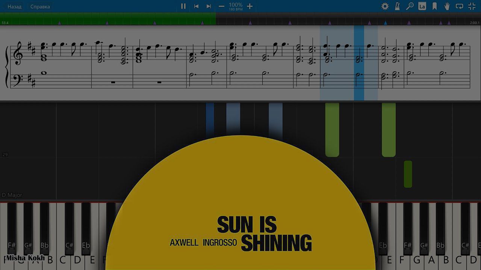
Task: Increase tempo with the plus icon
Action: click(250, 6)
